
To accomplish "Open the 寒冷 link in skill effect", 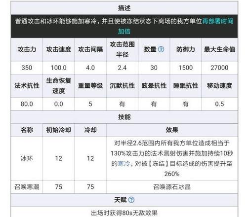I will [x=124, y=164].
